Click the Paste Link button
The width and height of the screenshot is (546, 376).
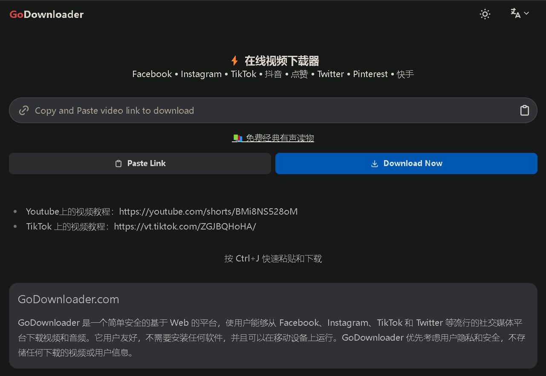click(x=140, y=164)
